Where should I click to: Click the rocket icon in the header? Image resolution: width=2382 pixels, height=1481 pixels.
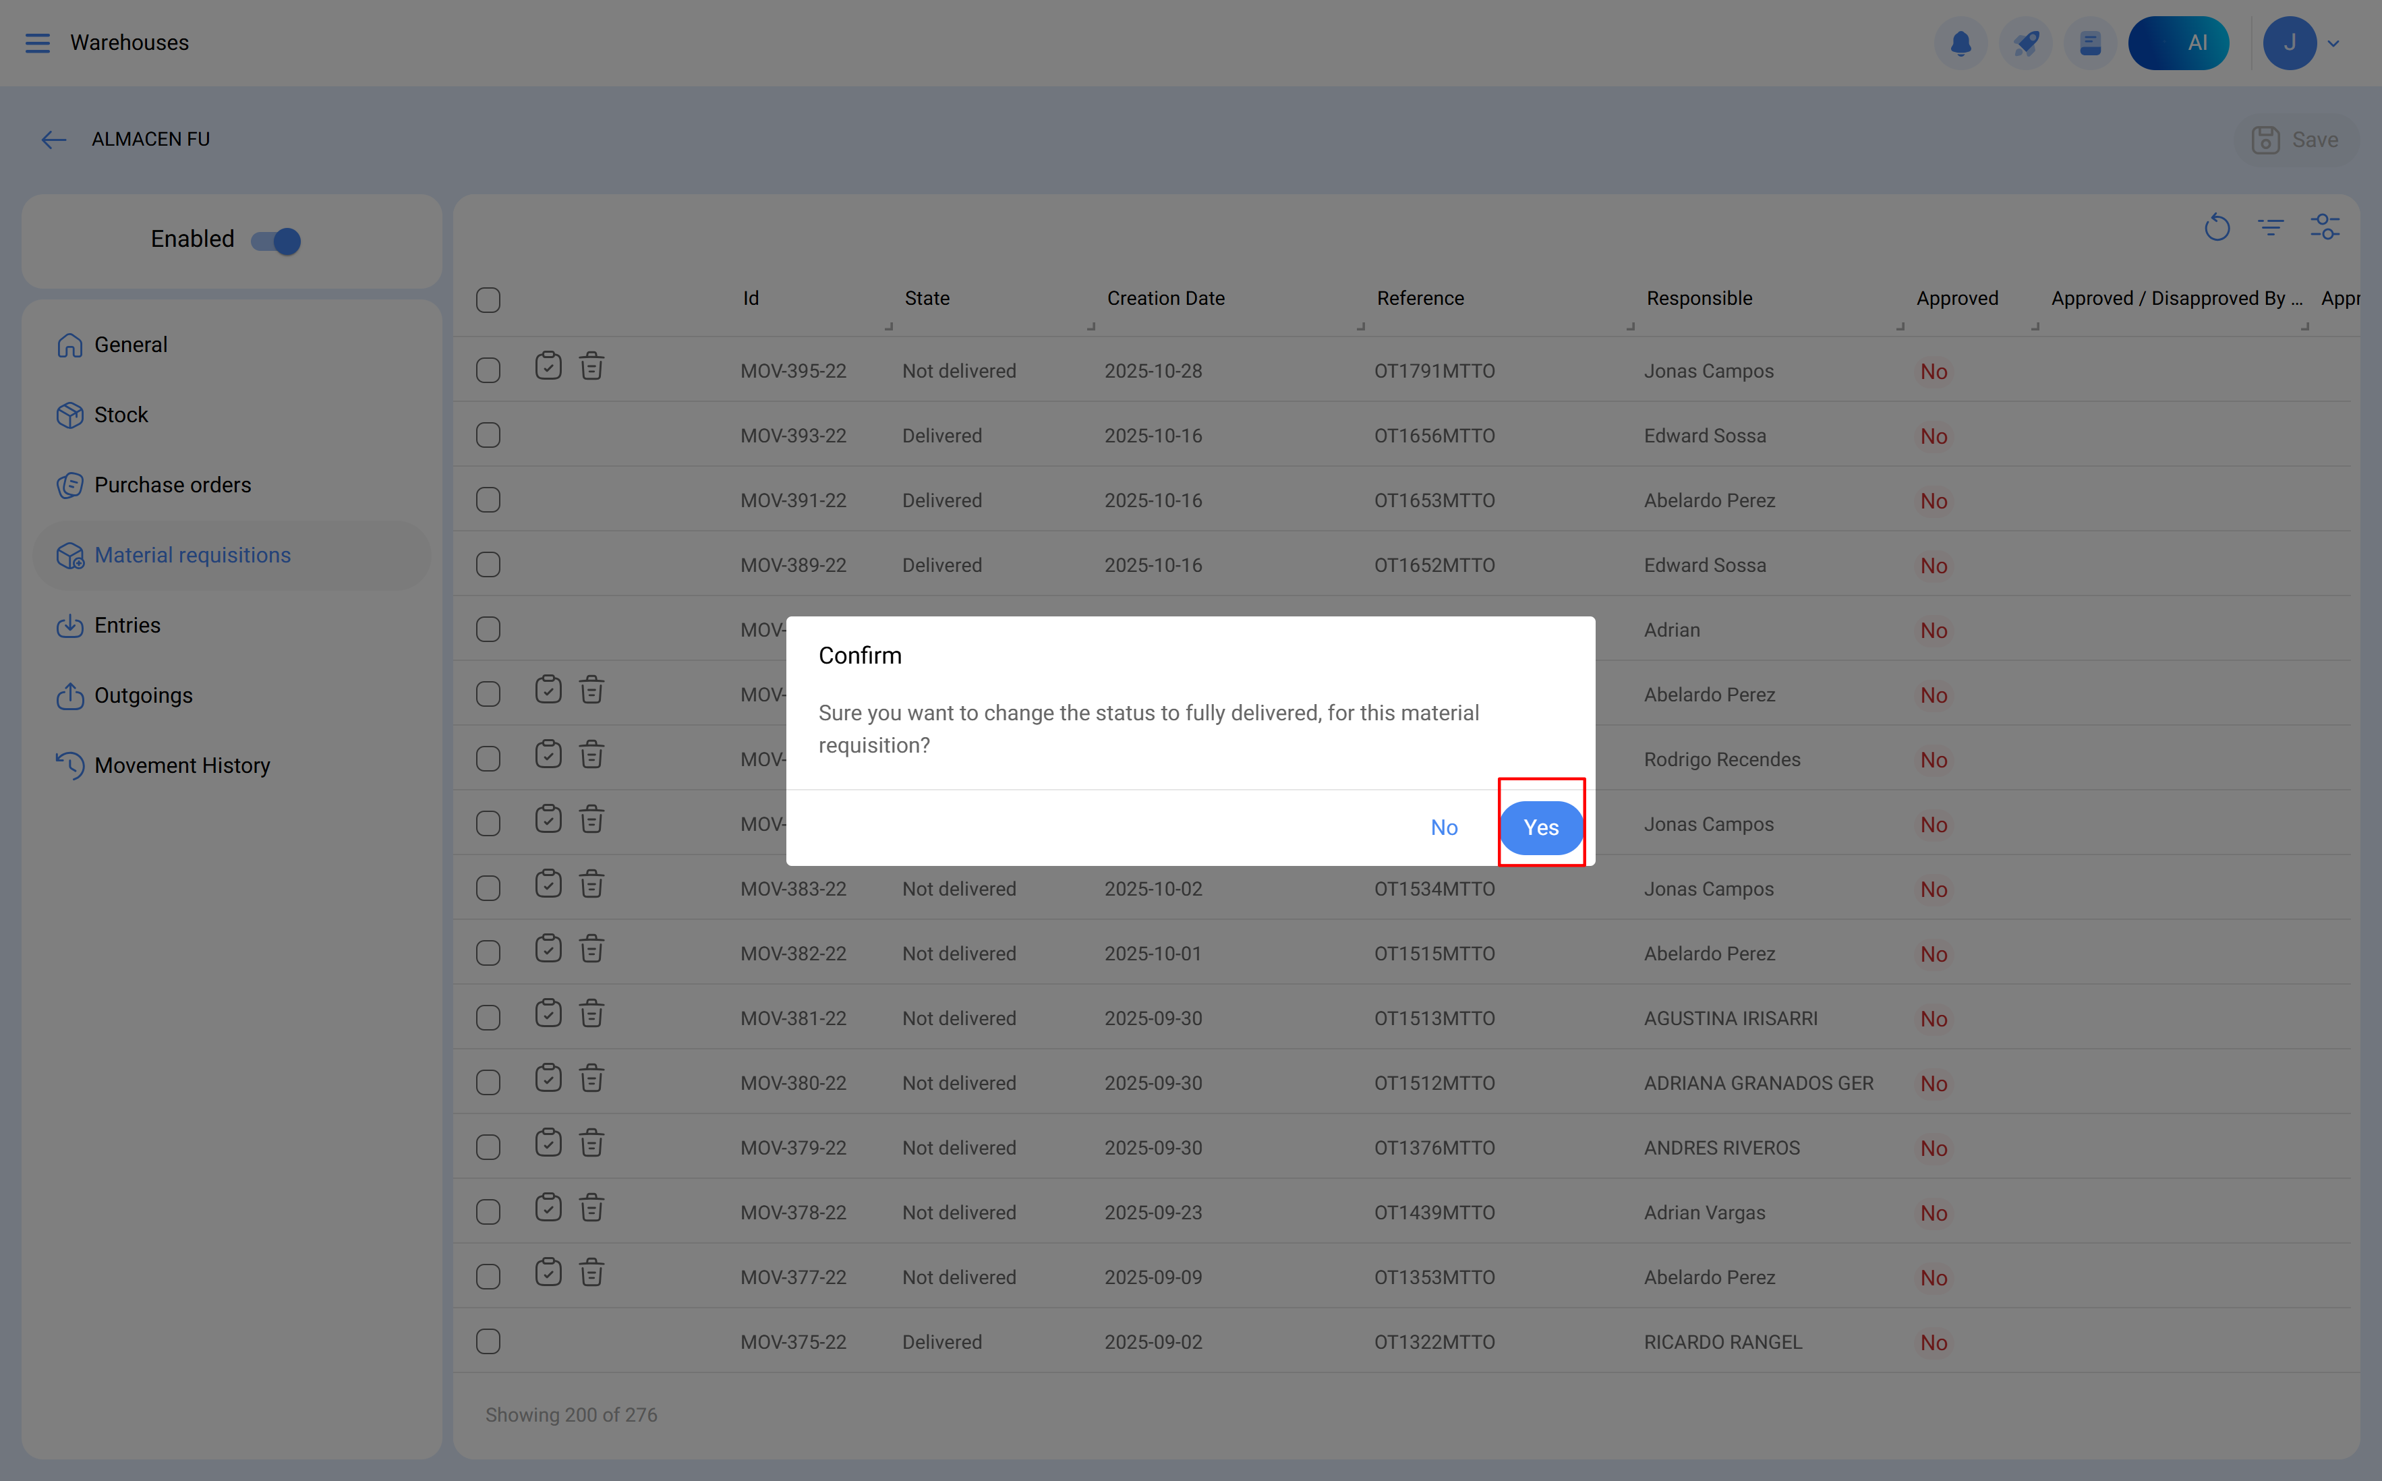point(2025,43)
